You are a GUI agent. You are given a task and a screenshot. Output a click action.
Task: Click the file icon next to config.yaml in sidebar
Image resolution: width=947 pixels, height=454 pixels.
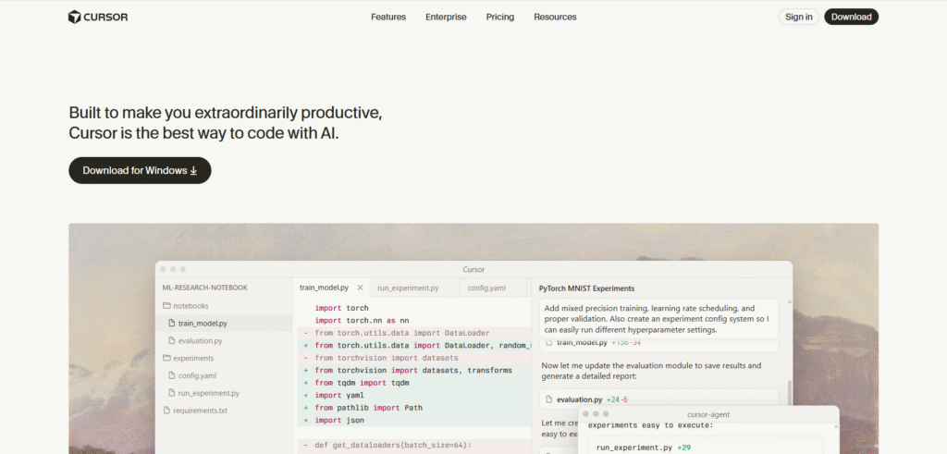pyautogui.click(x=171, y=375)
